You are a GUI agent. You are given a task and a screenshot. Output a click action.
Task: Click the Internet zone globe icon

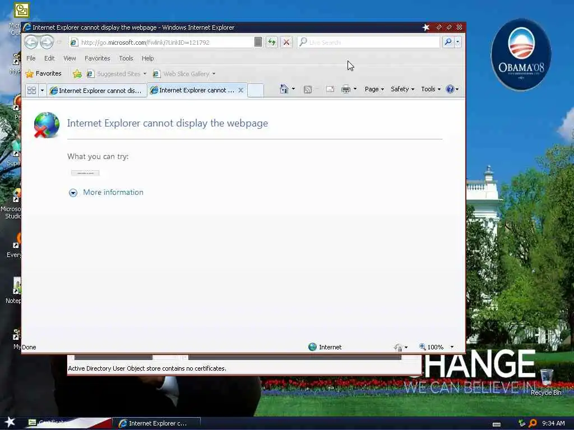312,347
